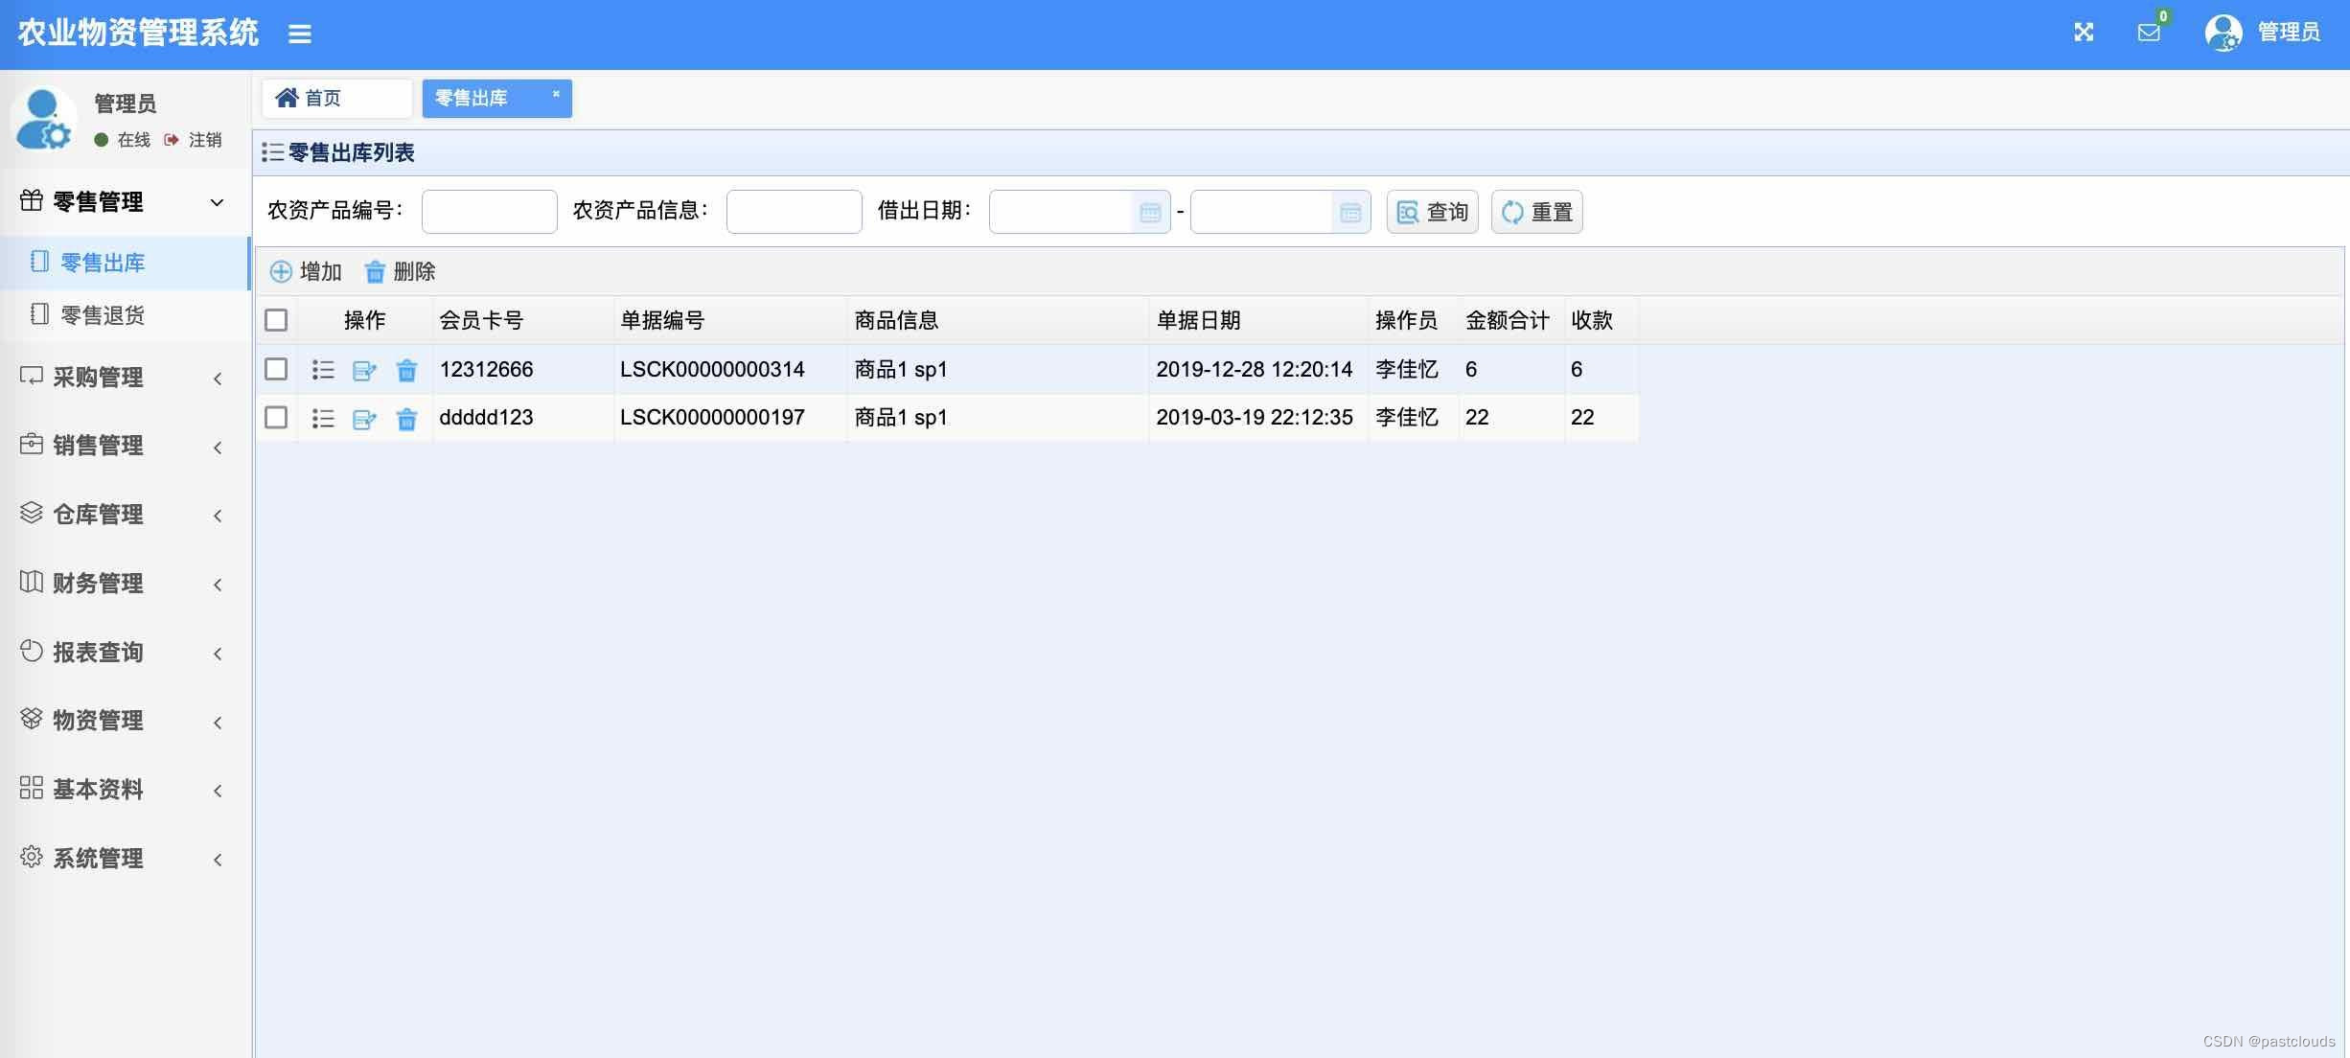Click the fullscreen expand icon in header
The width and height of the screenshot is (2350, 1058).
click(2084, 33)
